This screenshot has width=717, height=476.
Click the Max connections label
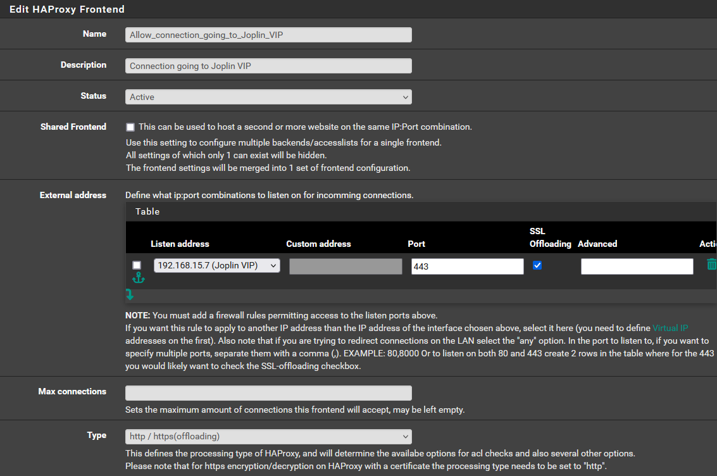[x=72, y=391]
